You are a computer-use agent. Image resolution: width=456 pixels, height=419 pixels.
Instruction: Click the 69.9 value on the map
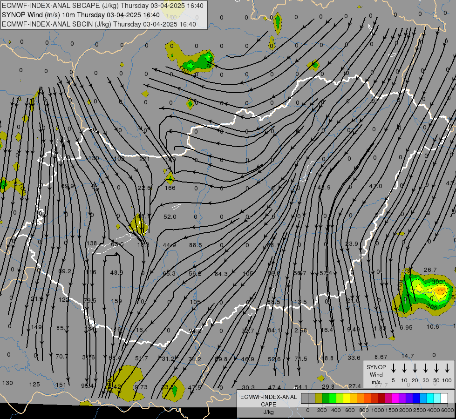[x=68, y=186]
